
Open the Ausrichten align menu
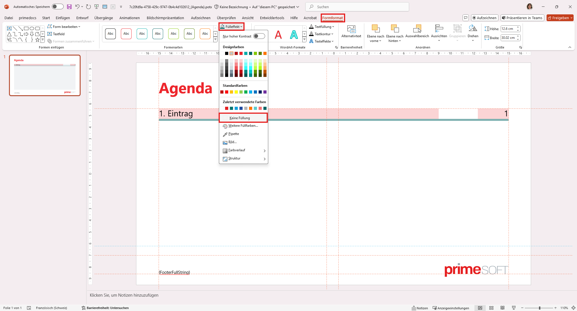point(439,33)
